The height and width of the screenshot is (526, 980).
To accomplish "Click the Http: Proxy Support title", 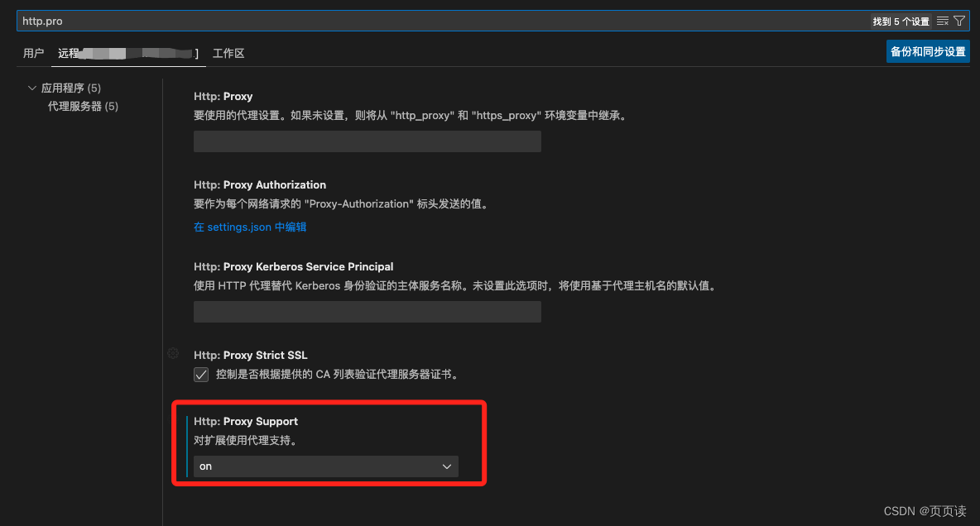I will pyautogui.click(x=246, y=422).
